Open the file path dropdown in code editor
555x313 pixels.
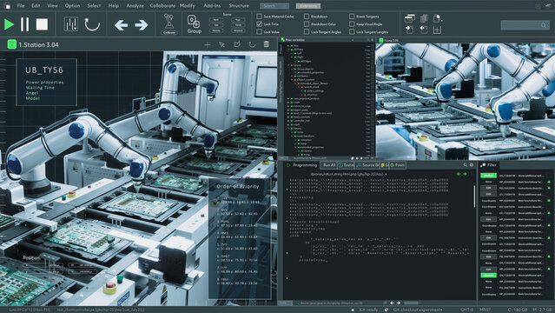tap(386, 174)
